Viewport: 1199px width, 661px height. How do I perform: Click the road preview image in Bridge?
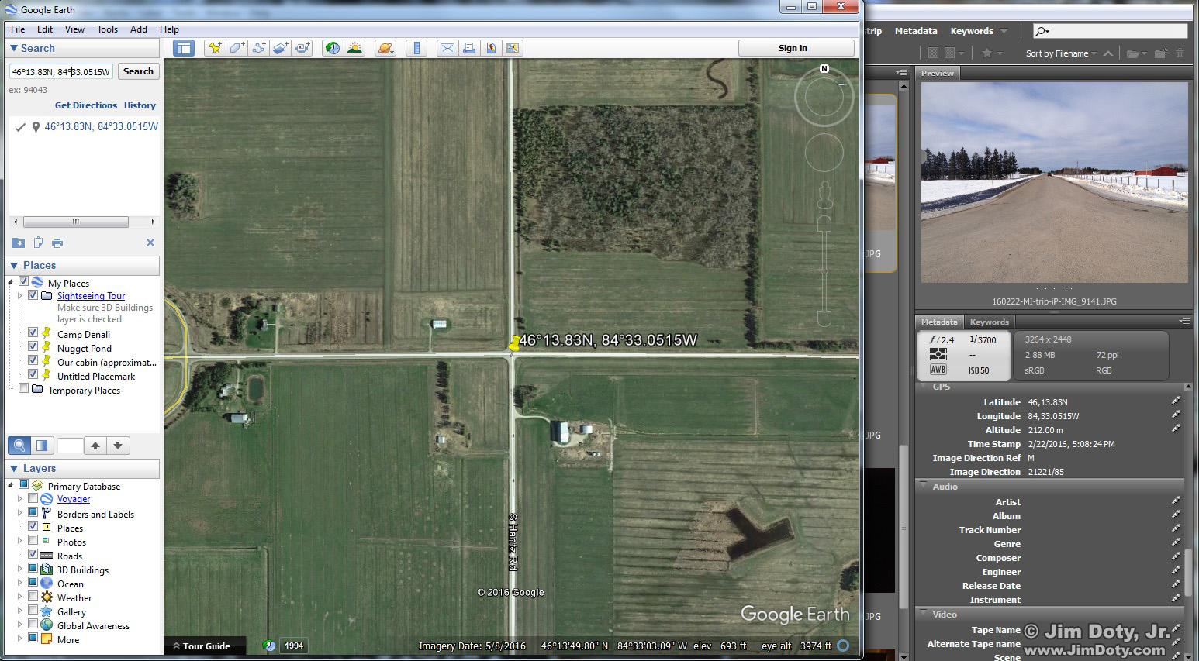click(1054, 182)
